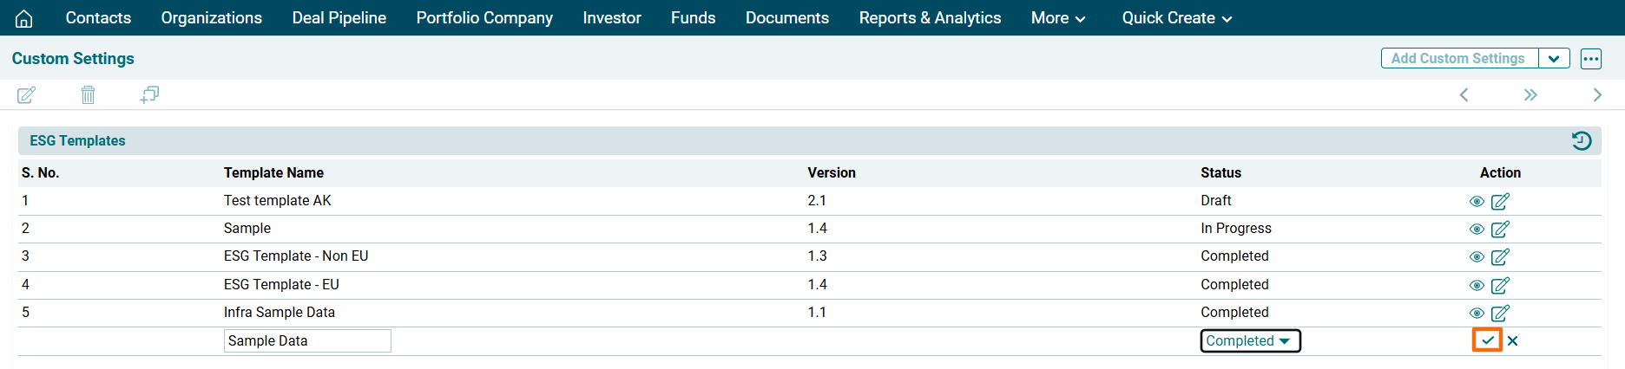This screenshot has height=369, width=1625.
Task: View the Sample template via eye icon
Action: coord(1476,230)
